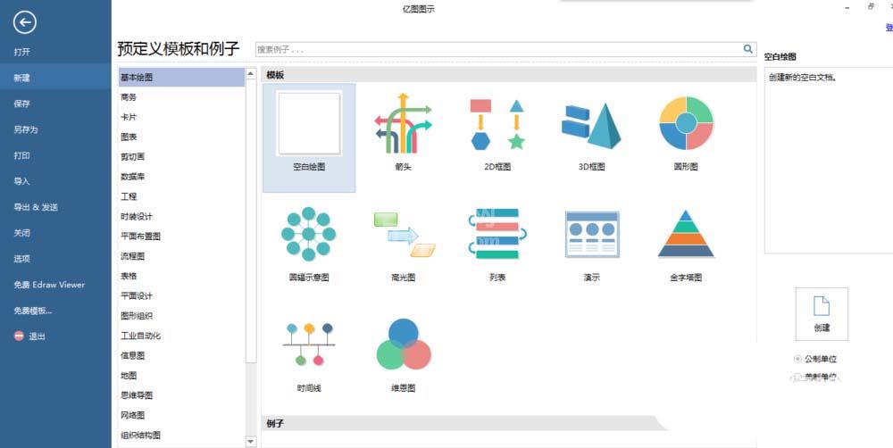
Task: Pick the 圆辐示意图 template icon
Action: (309, 234)
